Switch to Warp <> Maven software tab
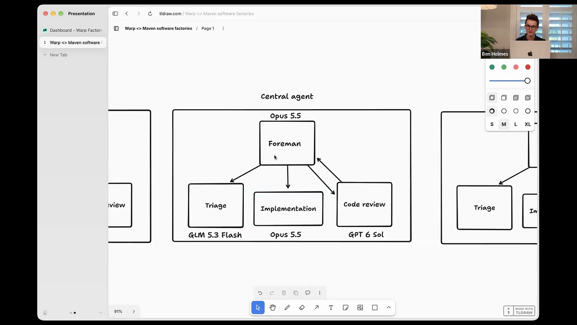 pos(73,42)
